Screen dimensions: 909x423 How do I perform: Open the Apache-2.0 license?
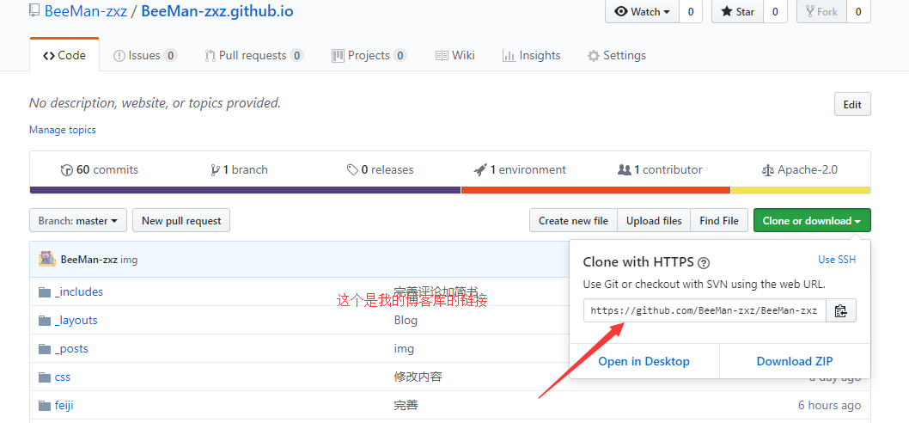tap(799, 170)
